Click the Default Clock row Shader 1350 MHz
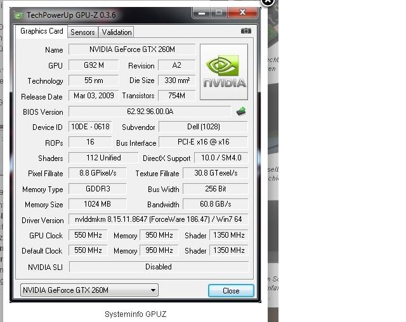Viewport: 406px width, 322px height. pos(228,250)
